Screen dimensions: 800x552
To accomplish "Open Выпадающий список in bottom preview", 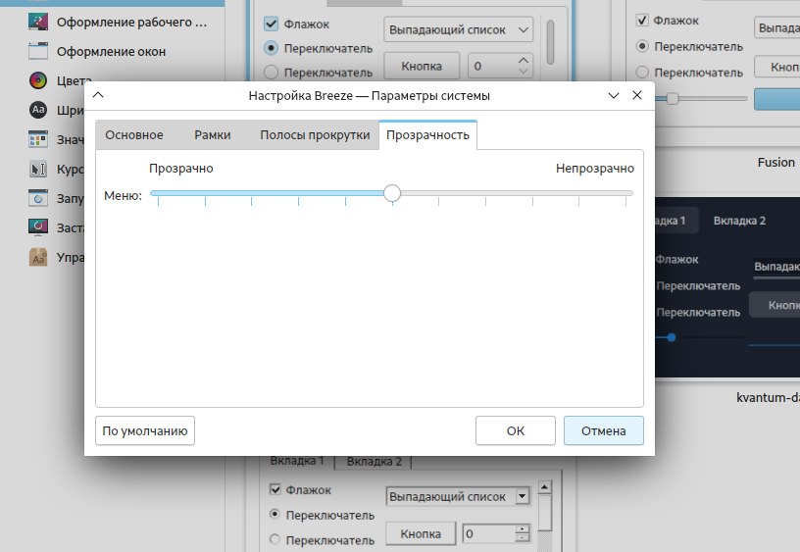I will (x=458, y=496).
